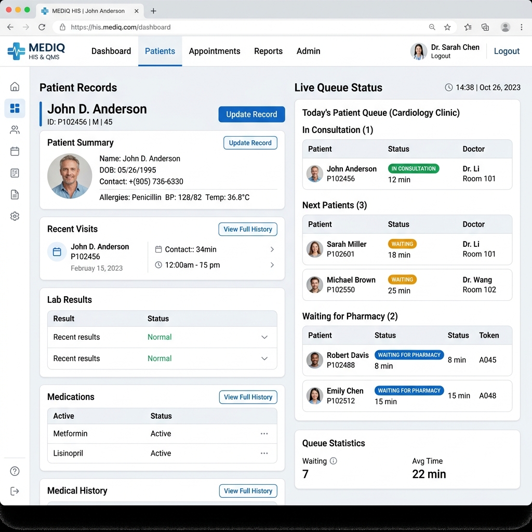The height and width of the screenshot is (532, 532).
Task: Click the checklist form icon in sidebar
Action: 15,173
